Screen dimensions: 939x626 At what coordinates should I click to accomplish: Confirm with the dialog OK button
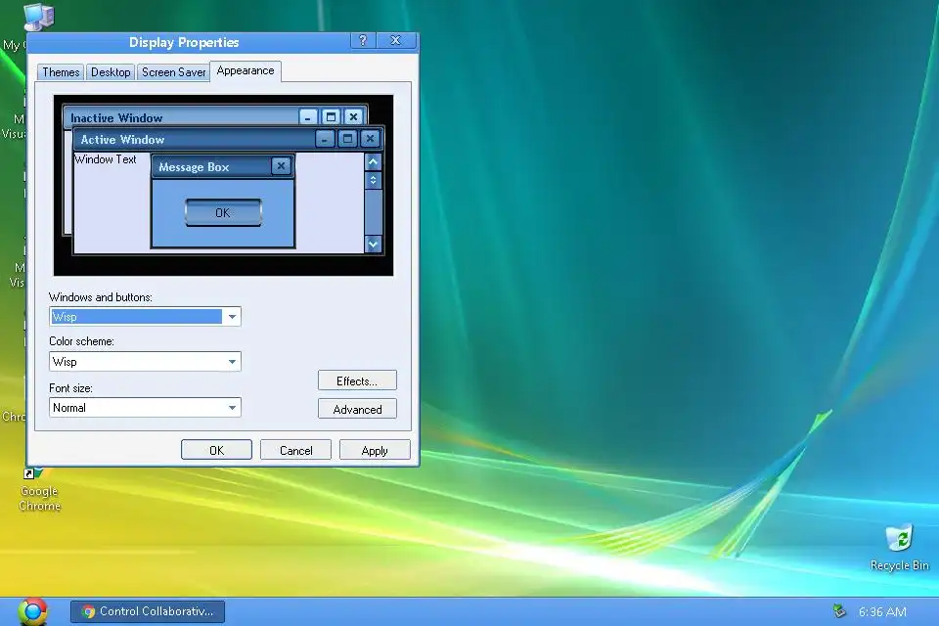point(216,450)
